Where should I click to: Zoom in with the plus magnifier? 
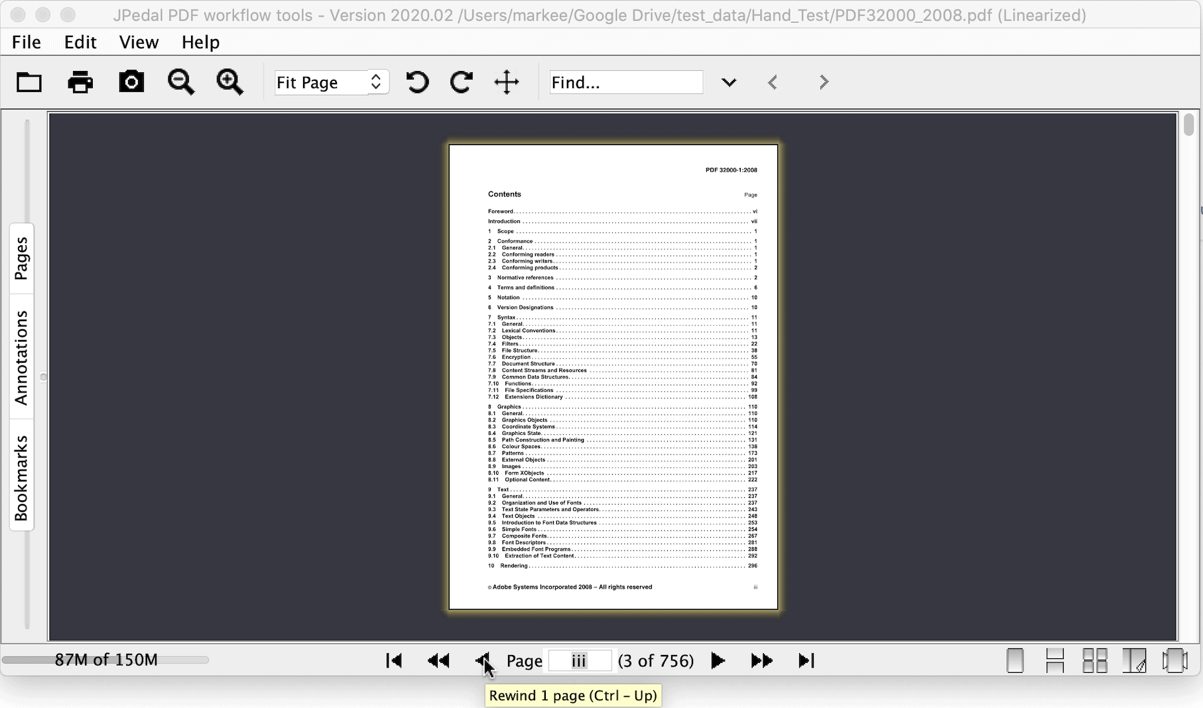click(x=230, y=82)
